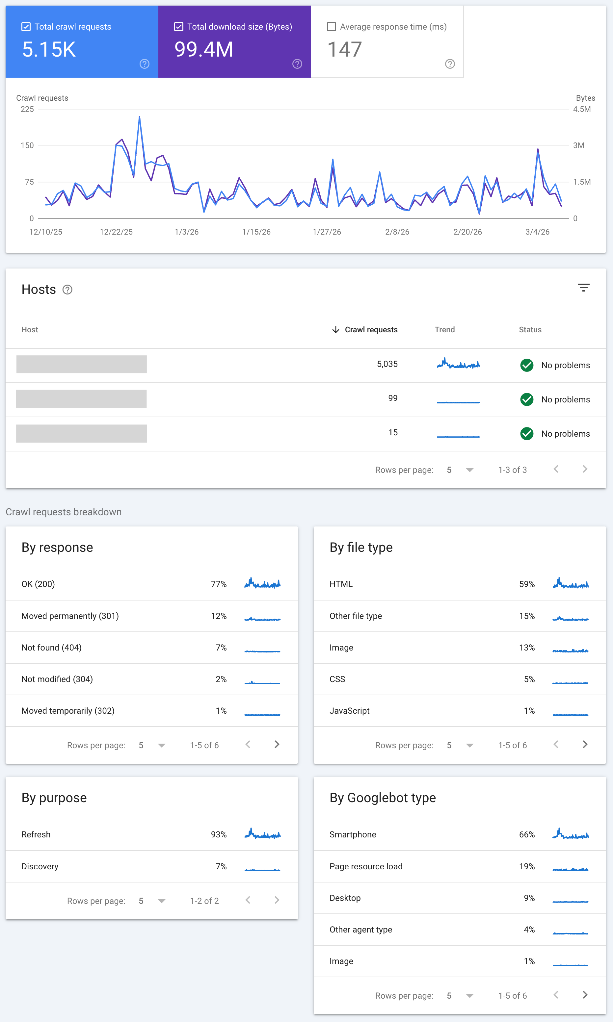Click the Status column header

point(530,329)
